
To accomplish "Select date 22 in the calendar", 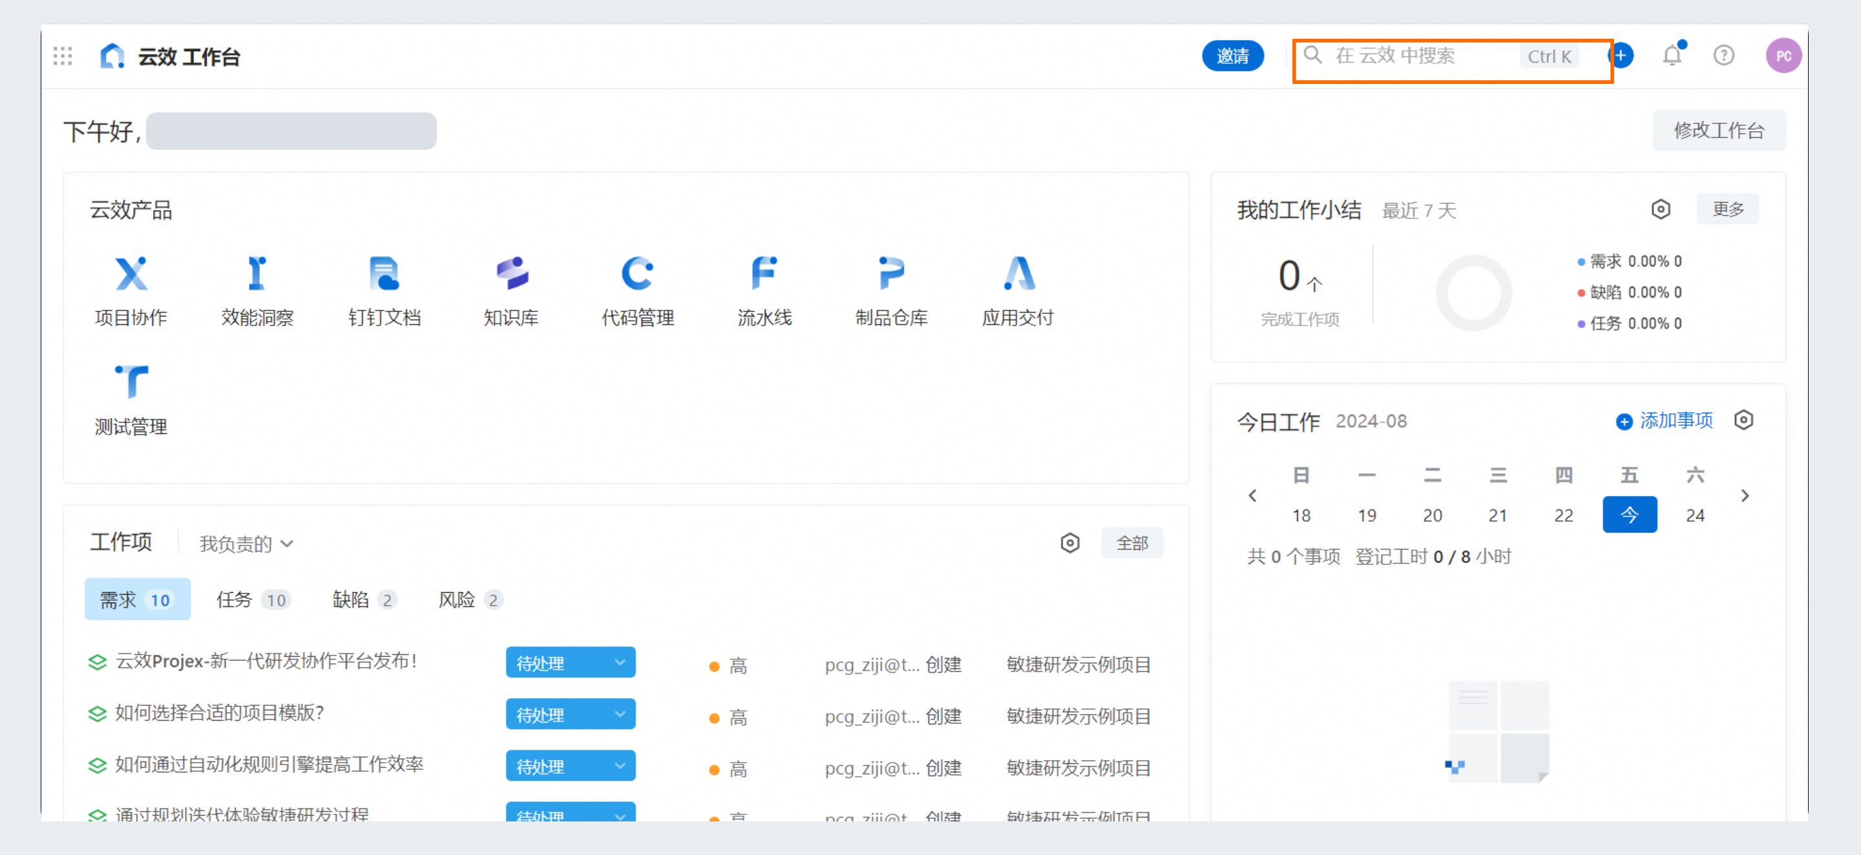I will (x=1564, y=515).
